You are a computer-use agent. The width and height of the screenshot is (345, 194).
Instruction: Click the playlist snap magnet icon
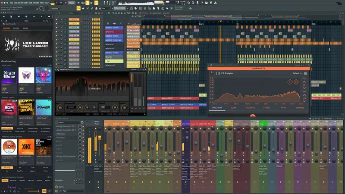109,13
